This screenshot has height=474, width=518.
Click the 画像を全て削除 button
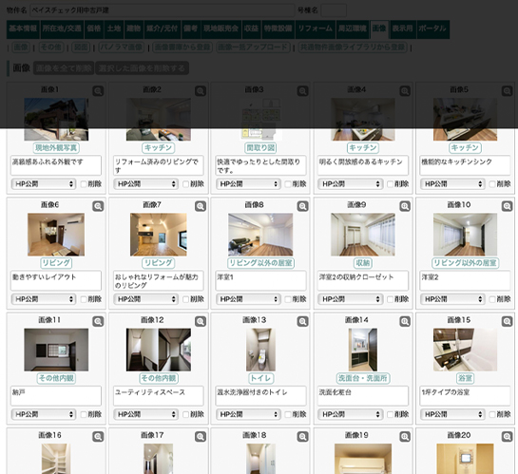tap(64, 68)
